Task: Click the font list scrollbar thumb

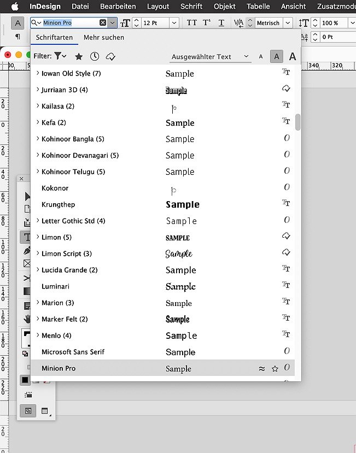Action: pos(297,122)
